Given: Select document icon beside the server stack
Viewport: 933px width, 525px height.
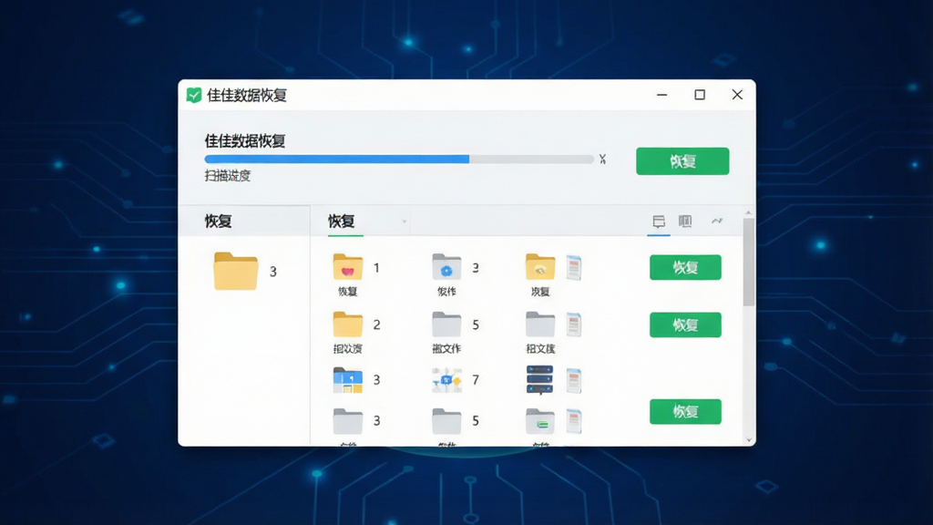Looking at the screenshot, I should pos(574,381).
